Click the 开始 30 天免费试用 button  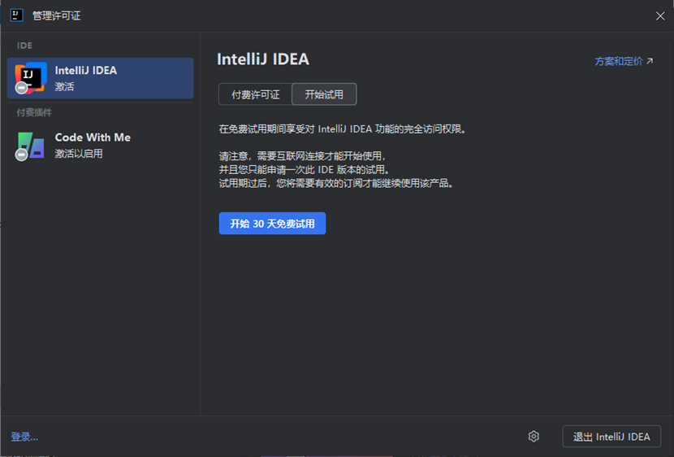click(272, 224)
